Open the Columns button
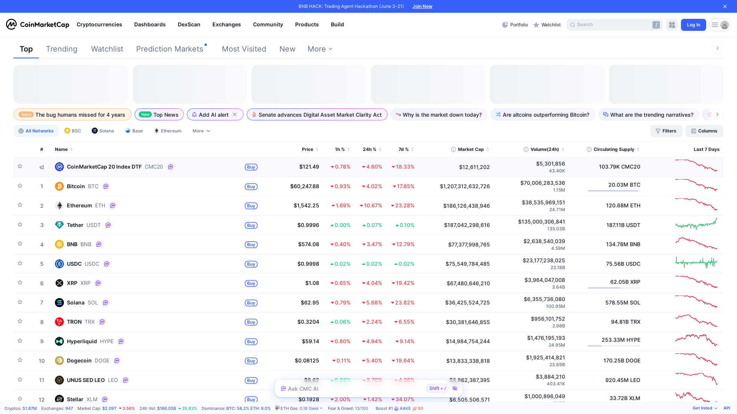 704,131
